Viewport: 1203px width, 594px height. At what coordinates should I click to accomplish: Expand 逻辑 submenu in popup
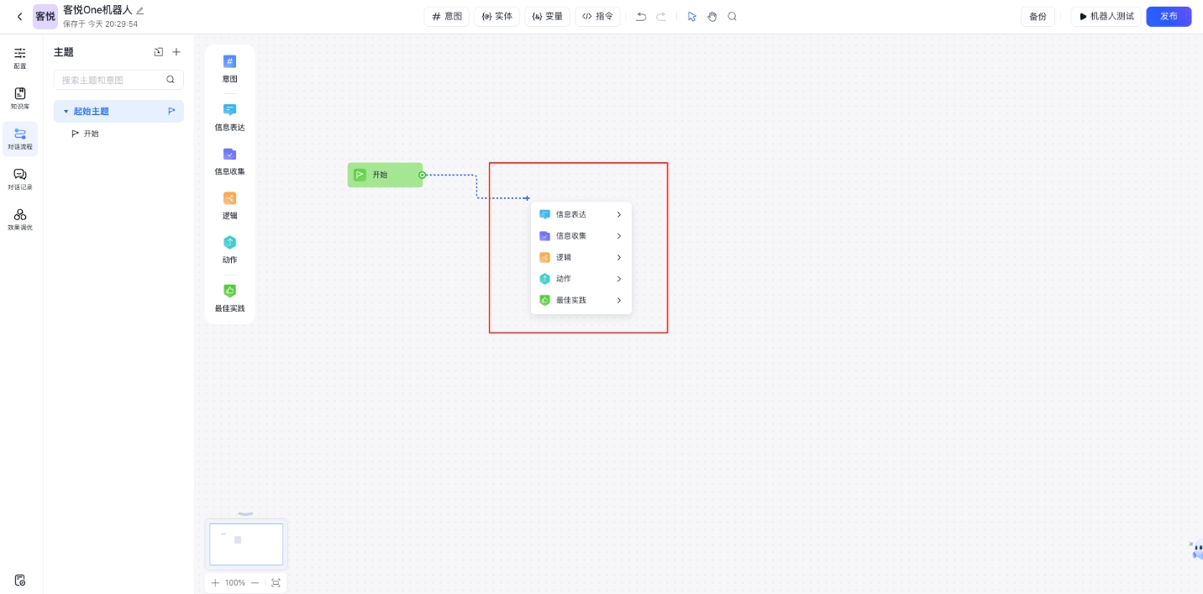619,258
